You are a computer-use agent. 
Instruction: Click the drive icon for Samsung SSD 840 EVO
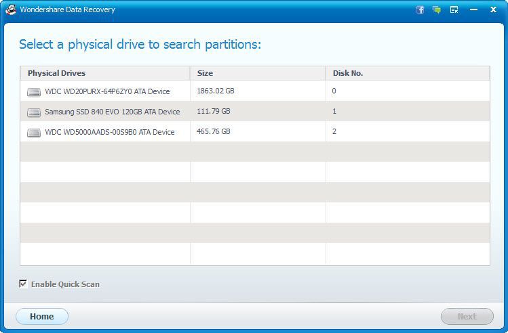[34, 112]
